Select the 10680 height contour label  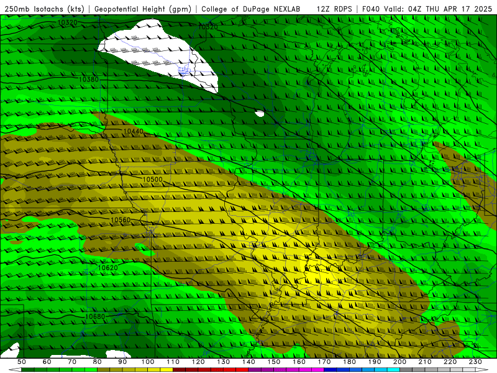coord(95,316)
